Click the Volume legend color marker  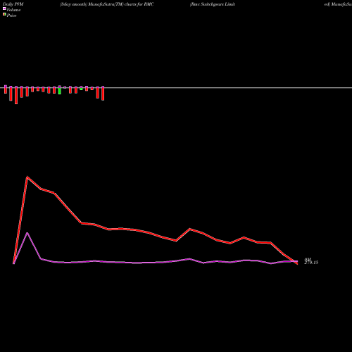point(4,8)
